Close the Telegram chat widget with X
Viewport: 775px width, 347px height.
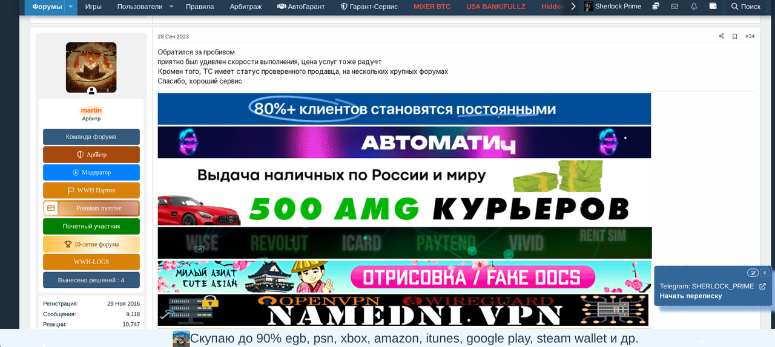coord(765,273)
